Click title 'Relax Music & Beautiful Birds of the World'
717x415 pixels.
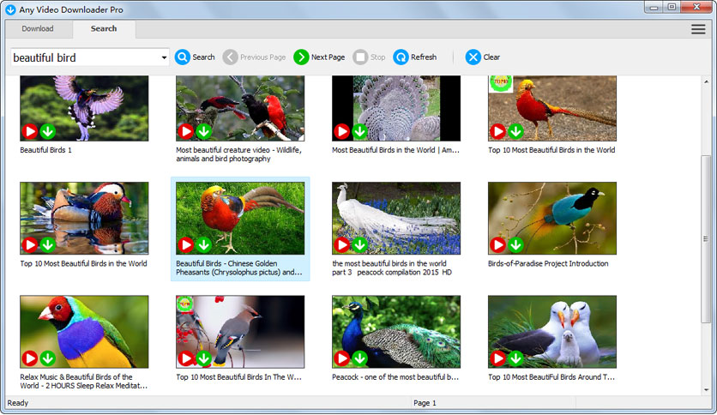pyautogui.click(x=84, y=382)
